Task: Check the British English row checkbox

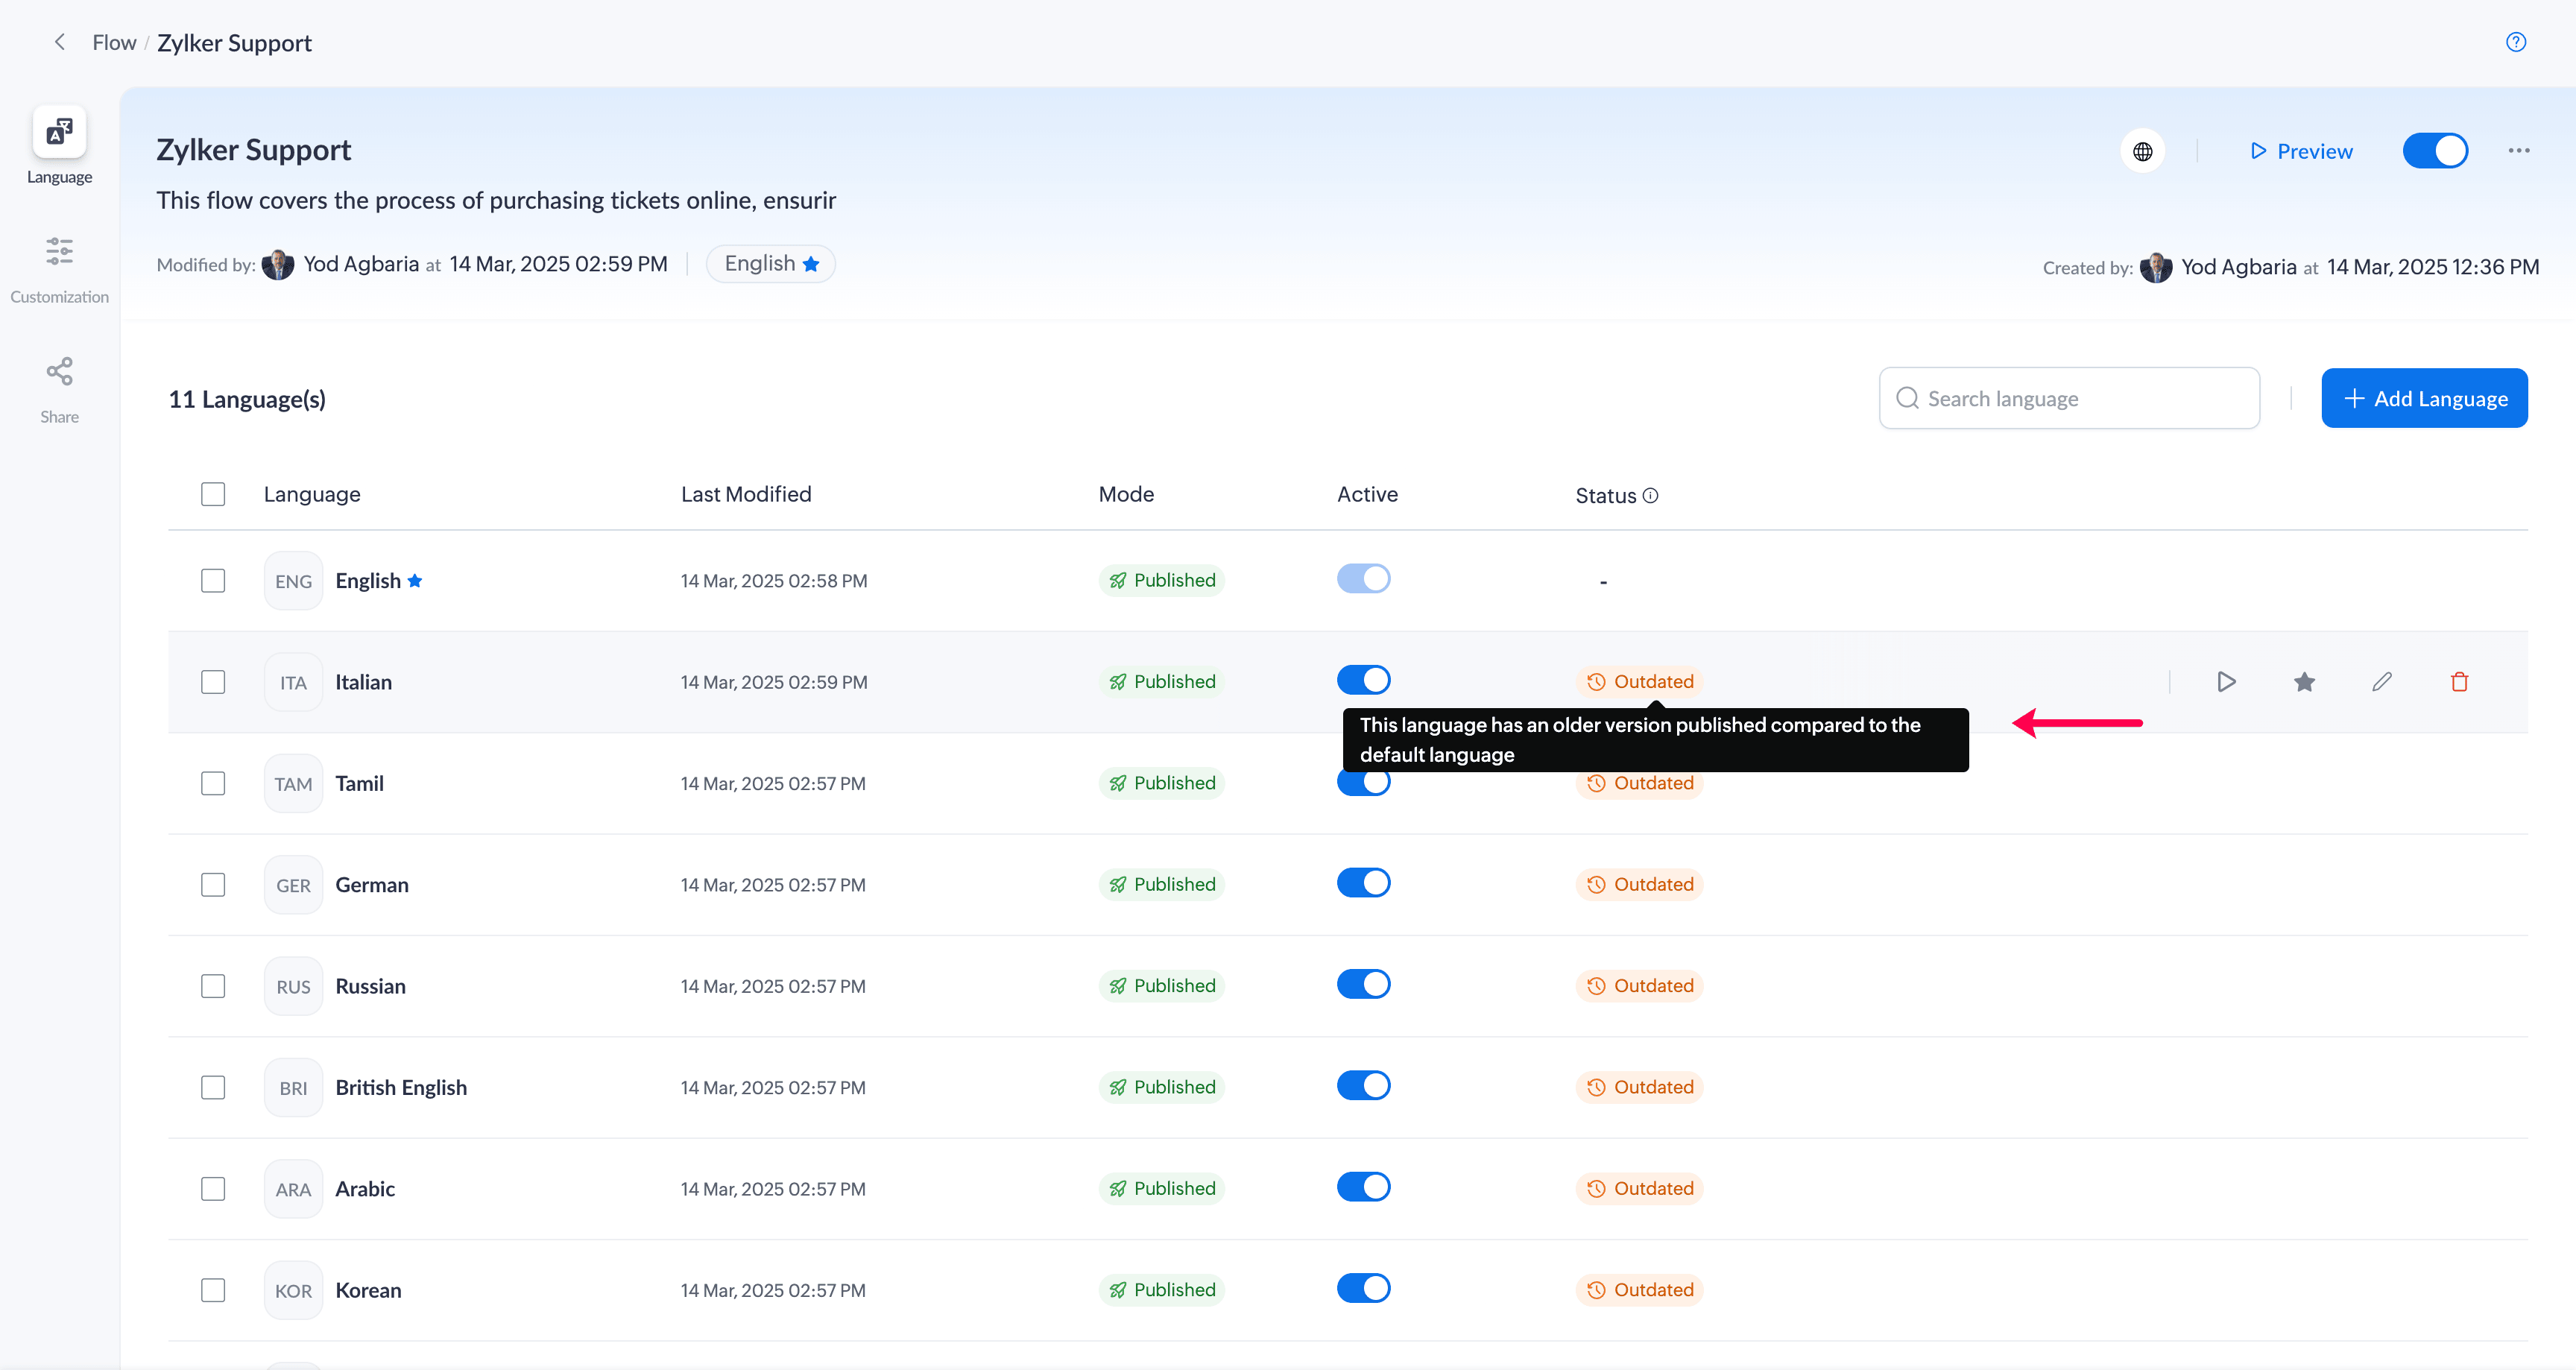Action: 213,1087
